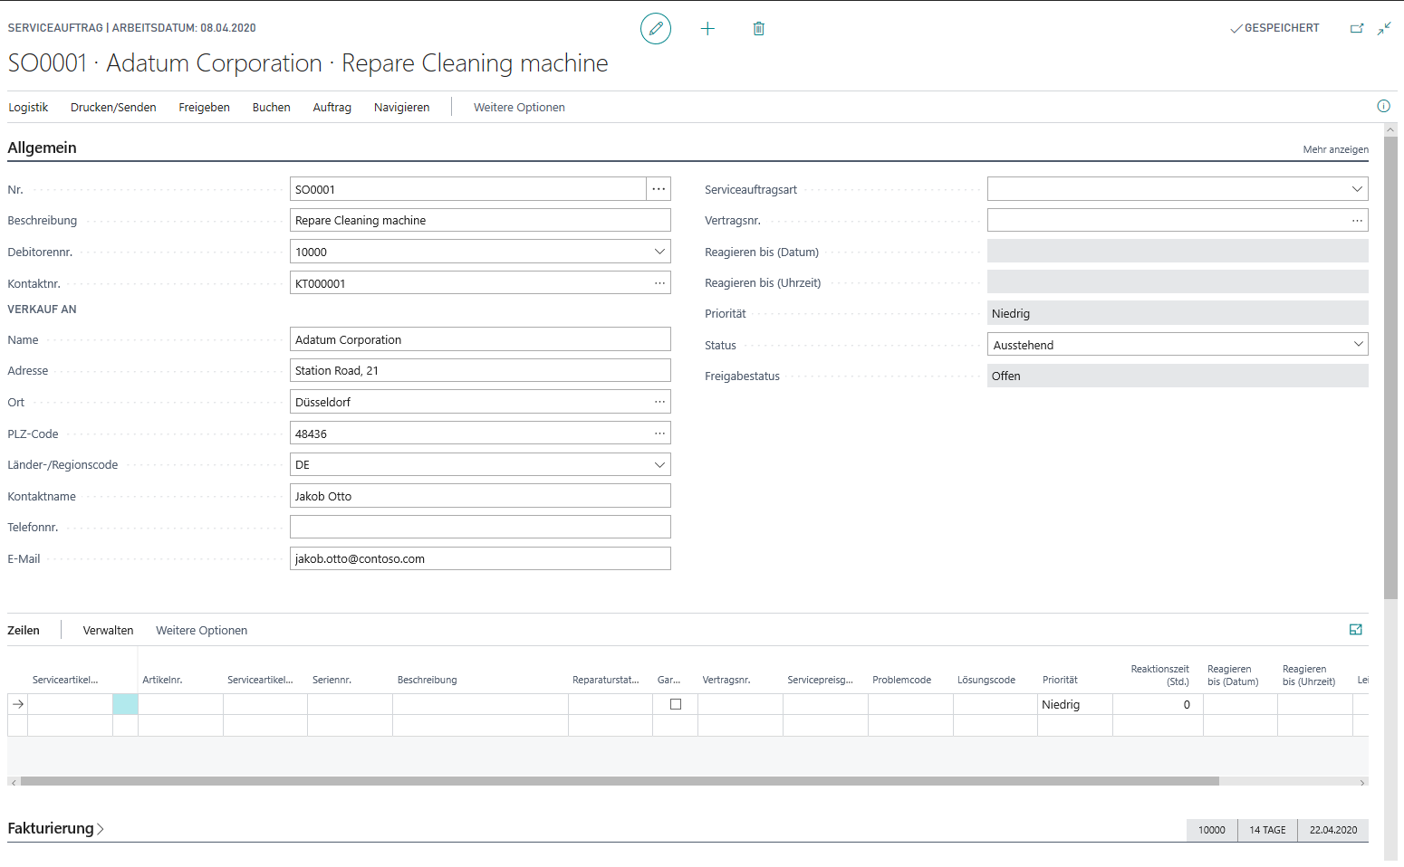Click the Seriennr. column header
Viewport: 1404px width, 867px height.
pyautogui.click(x=332, y=680)
